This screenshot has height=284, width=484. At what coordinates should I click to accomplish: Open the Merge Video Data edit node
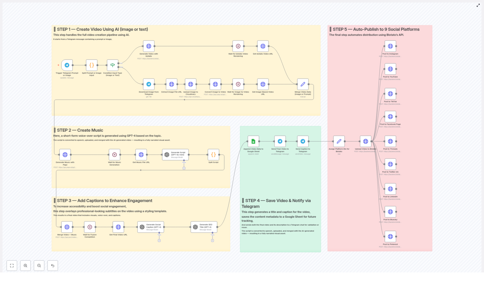coord(302,84)
